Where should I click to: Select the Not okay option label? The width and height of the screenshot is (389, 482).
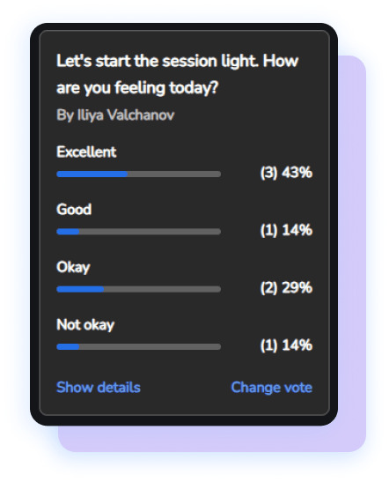pyautogui.click(x=85, y=325)
